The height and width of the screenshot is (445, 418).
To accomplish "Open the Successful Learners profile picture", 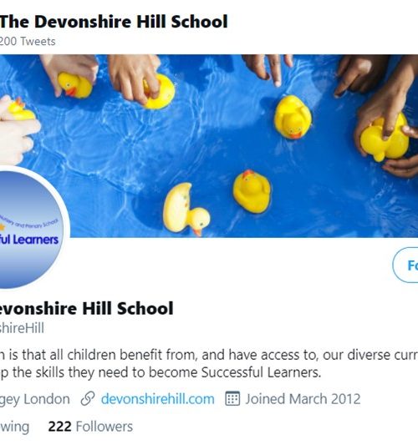I will click(31, 230).
